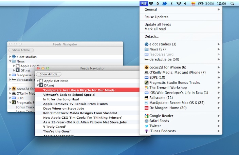Select Pause Updates from the menu
239x155 pixels.
(x=156, y=17)
